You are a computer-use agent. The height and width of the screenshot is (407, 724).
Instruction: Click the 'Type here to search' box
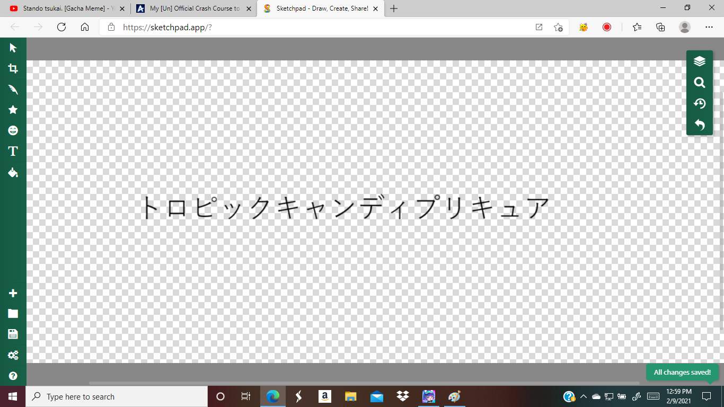tap(117, 396)
